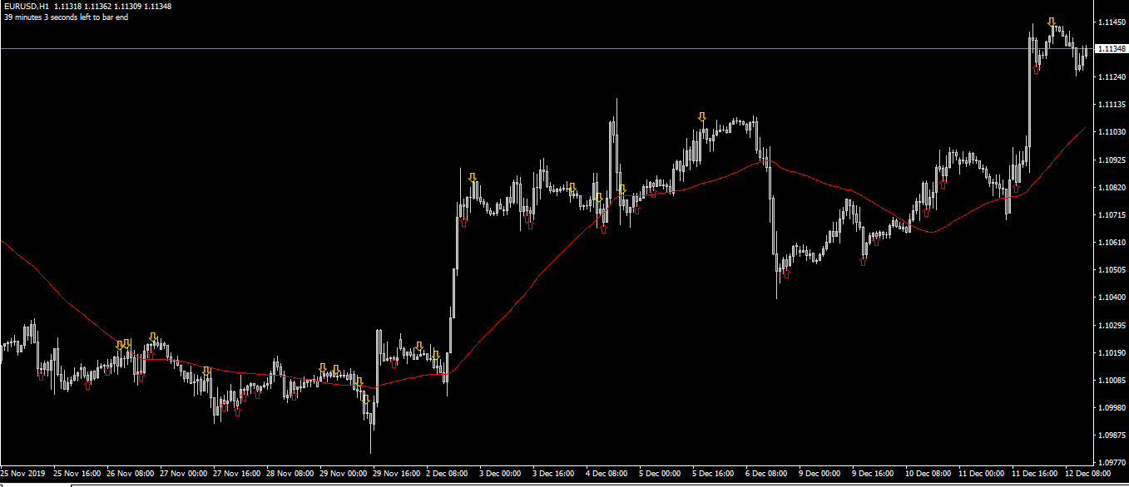Screen dimensions: 1129x487
Task: Click the blue horizontal bid price line
Action: coord(499,48)
